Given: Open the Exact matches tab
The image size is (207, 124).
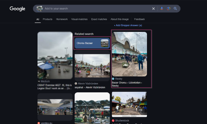Looking at the screenshot, I should pos(99,19).
